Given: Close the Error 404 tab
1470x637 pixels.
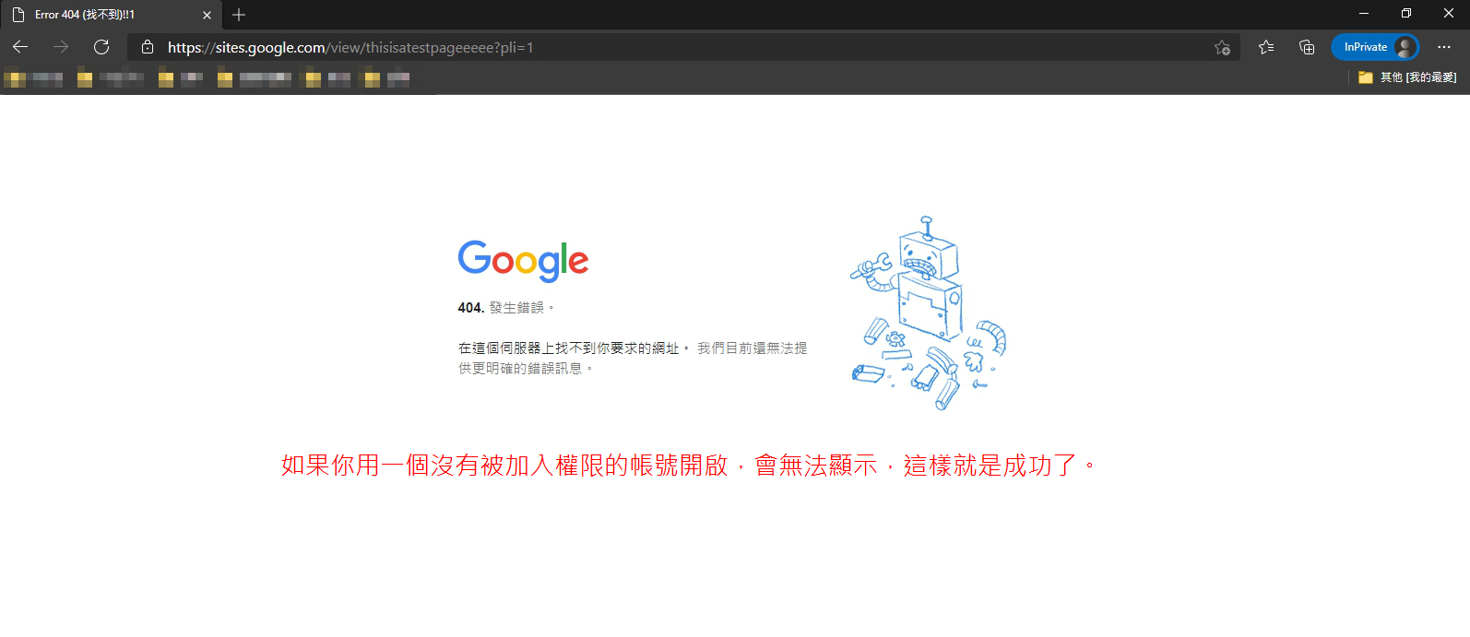Looking at the screenshot, I should click(207, 15).
